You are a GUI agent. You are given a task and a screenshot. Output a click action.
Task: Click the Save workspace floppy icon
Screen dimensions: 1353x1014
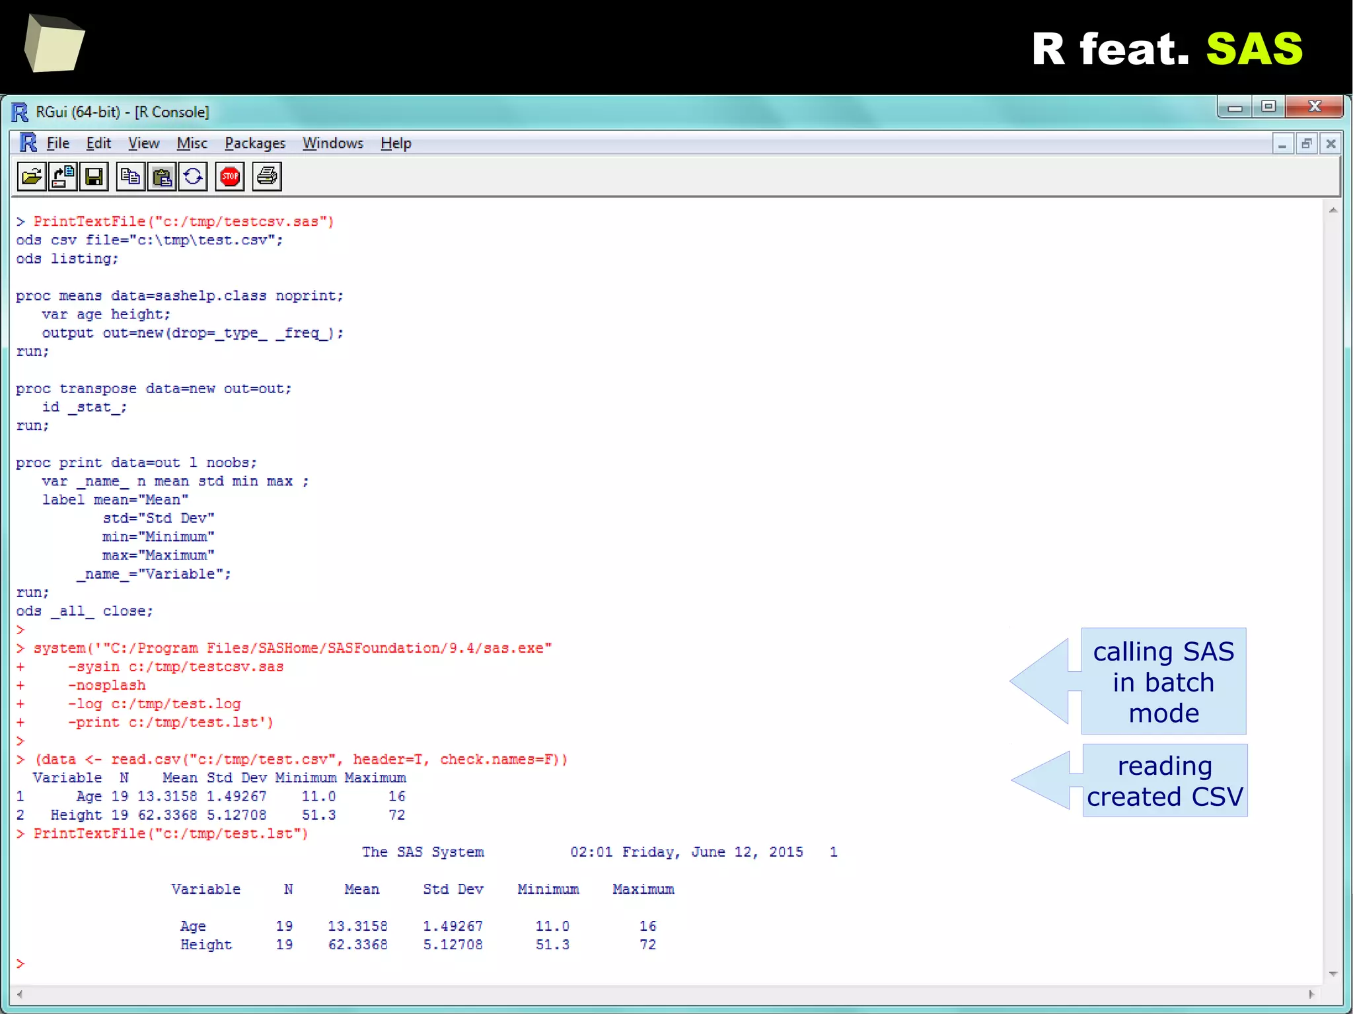(94, 176)
